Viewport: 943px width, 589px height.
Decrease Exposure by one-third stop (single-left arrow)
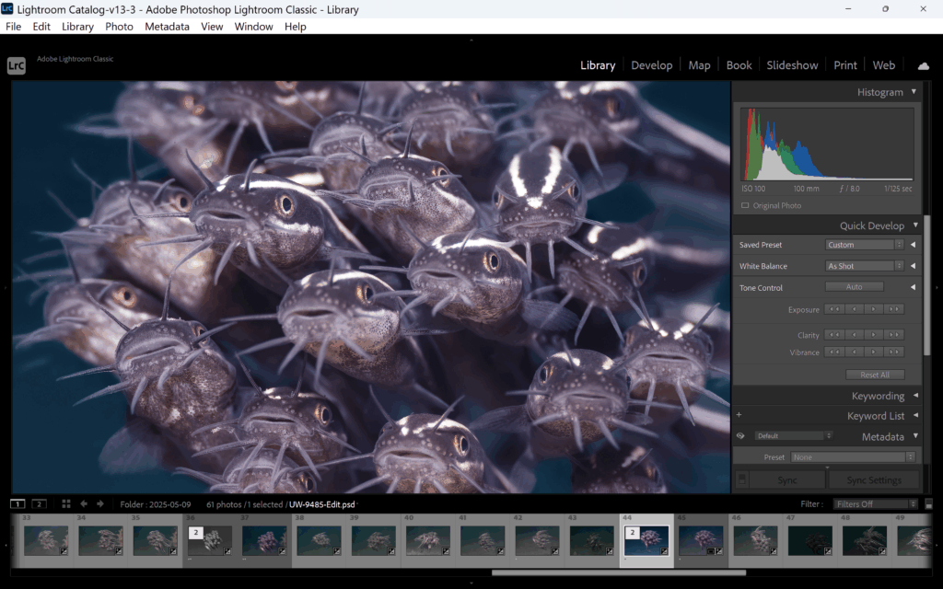click(x=854, y=309)
